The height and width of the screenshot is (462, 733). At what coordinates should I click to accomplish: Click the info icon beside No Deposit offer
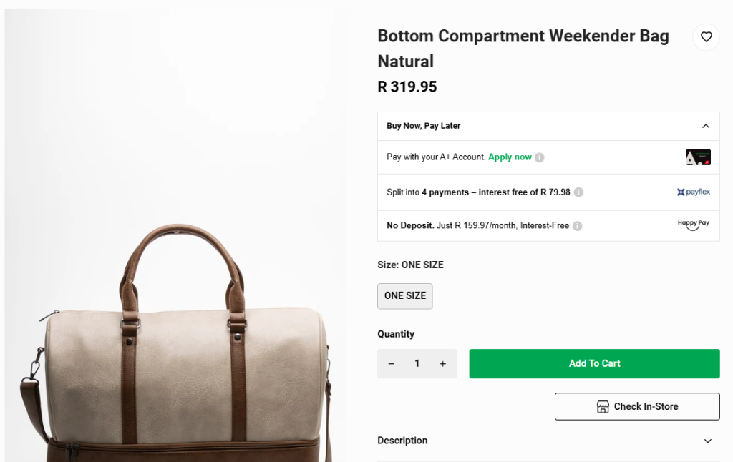577,225
